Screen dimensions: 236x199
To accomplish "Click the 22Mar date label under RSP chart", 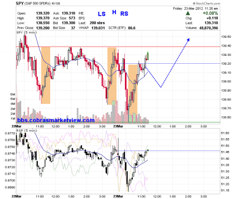I will (x=16, y=196).
